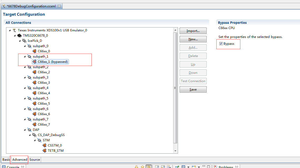Click the Import... button
Viewport: 300px width, 168px height.
pos(193,31)
